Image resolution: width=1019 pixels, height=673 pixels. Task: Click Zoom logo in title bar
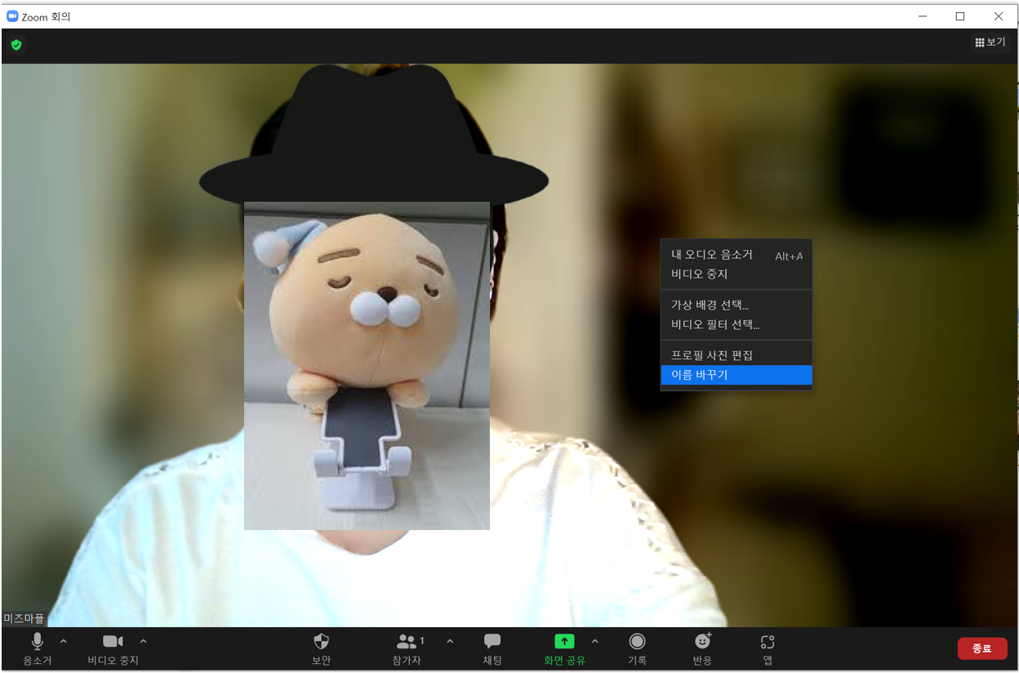(12, 16)
